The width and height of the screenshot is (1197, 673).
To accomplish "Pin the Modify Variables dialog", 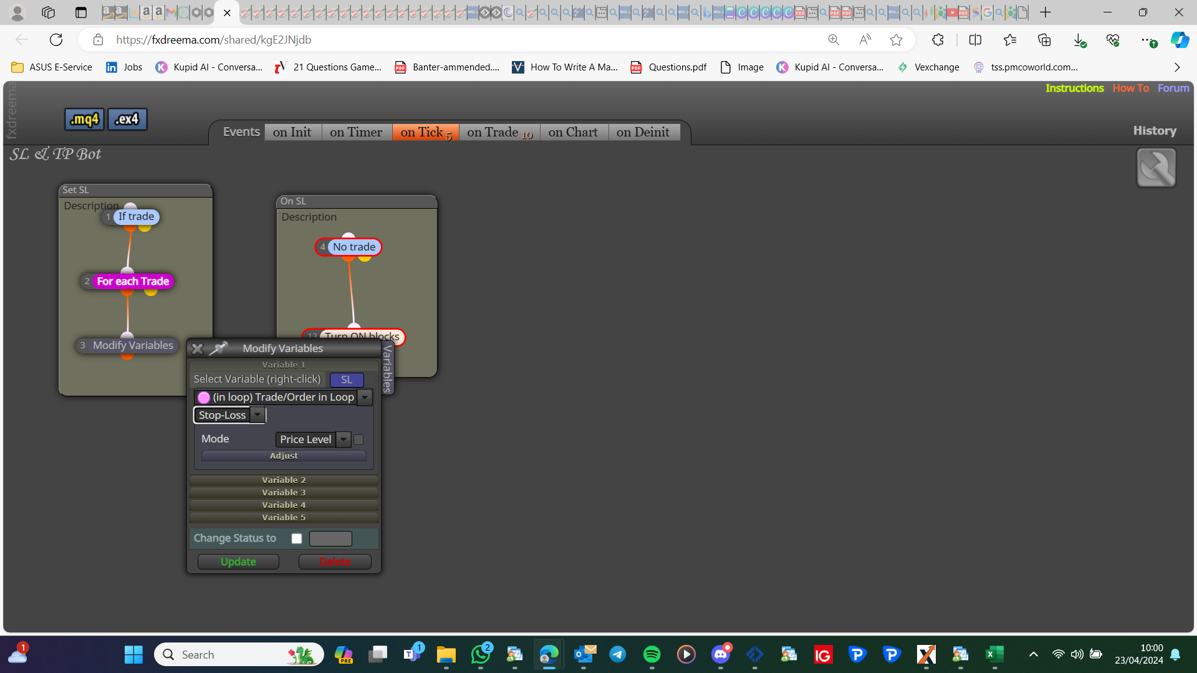I will [218, 348].
